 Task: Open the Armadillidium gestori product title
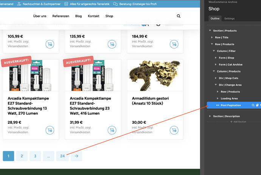150,101
